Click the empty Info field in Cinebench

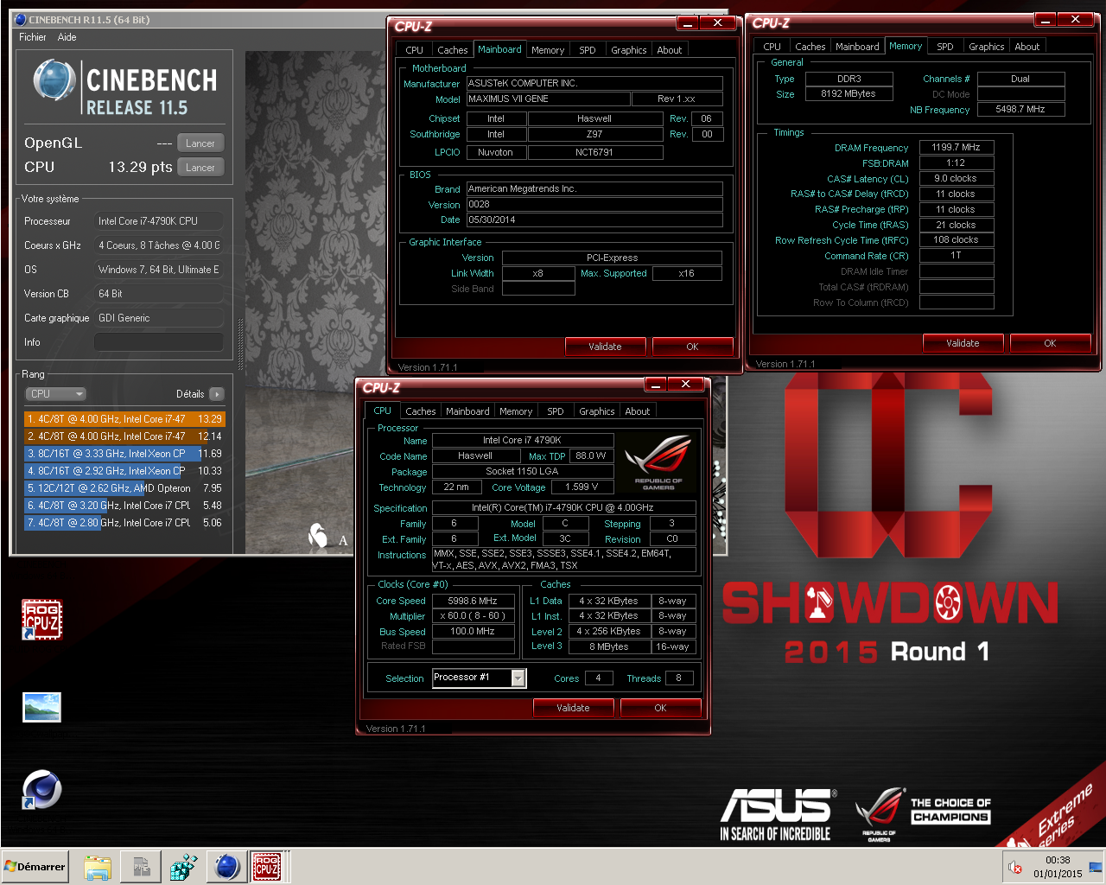coord(159,342)
